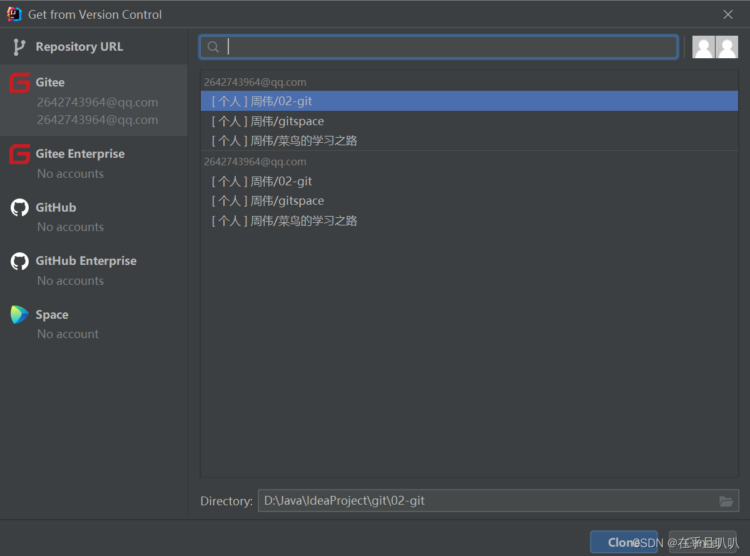Click the second 2642743964@qq.com group header
The height and width of the screenshot is (556, 750).
[255, 162]
